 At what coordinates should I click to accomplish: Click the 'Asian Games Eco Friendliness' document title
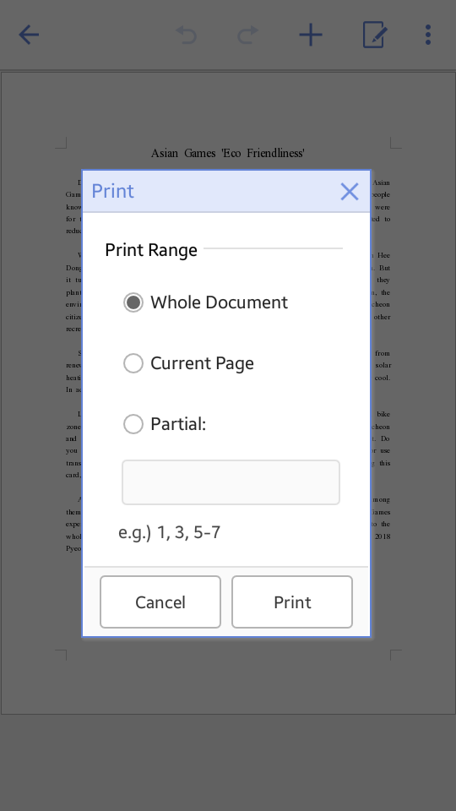tap(227, 153)
